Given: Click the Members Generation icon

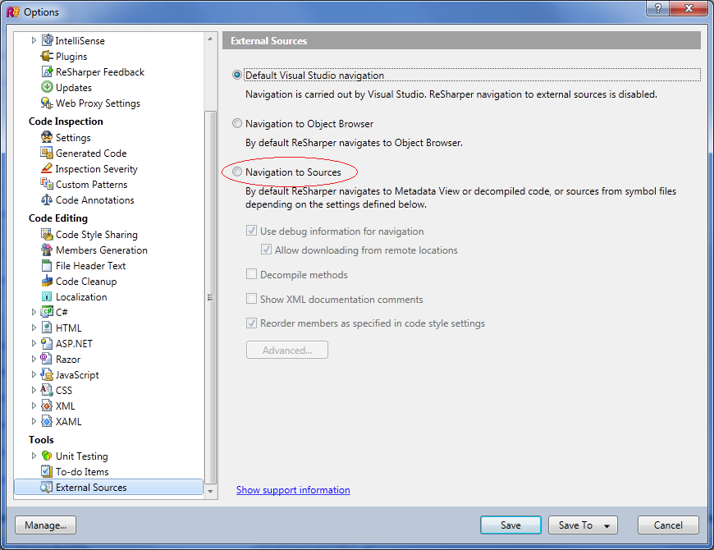Looking at the screenshot, I should point(47,250).
